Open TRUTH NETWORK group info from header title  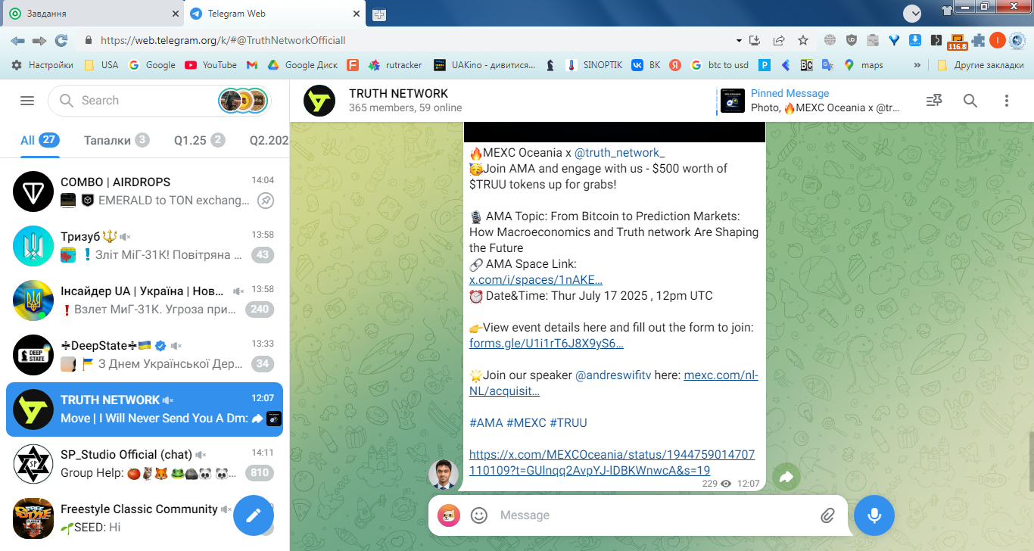click(399, 94)
